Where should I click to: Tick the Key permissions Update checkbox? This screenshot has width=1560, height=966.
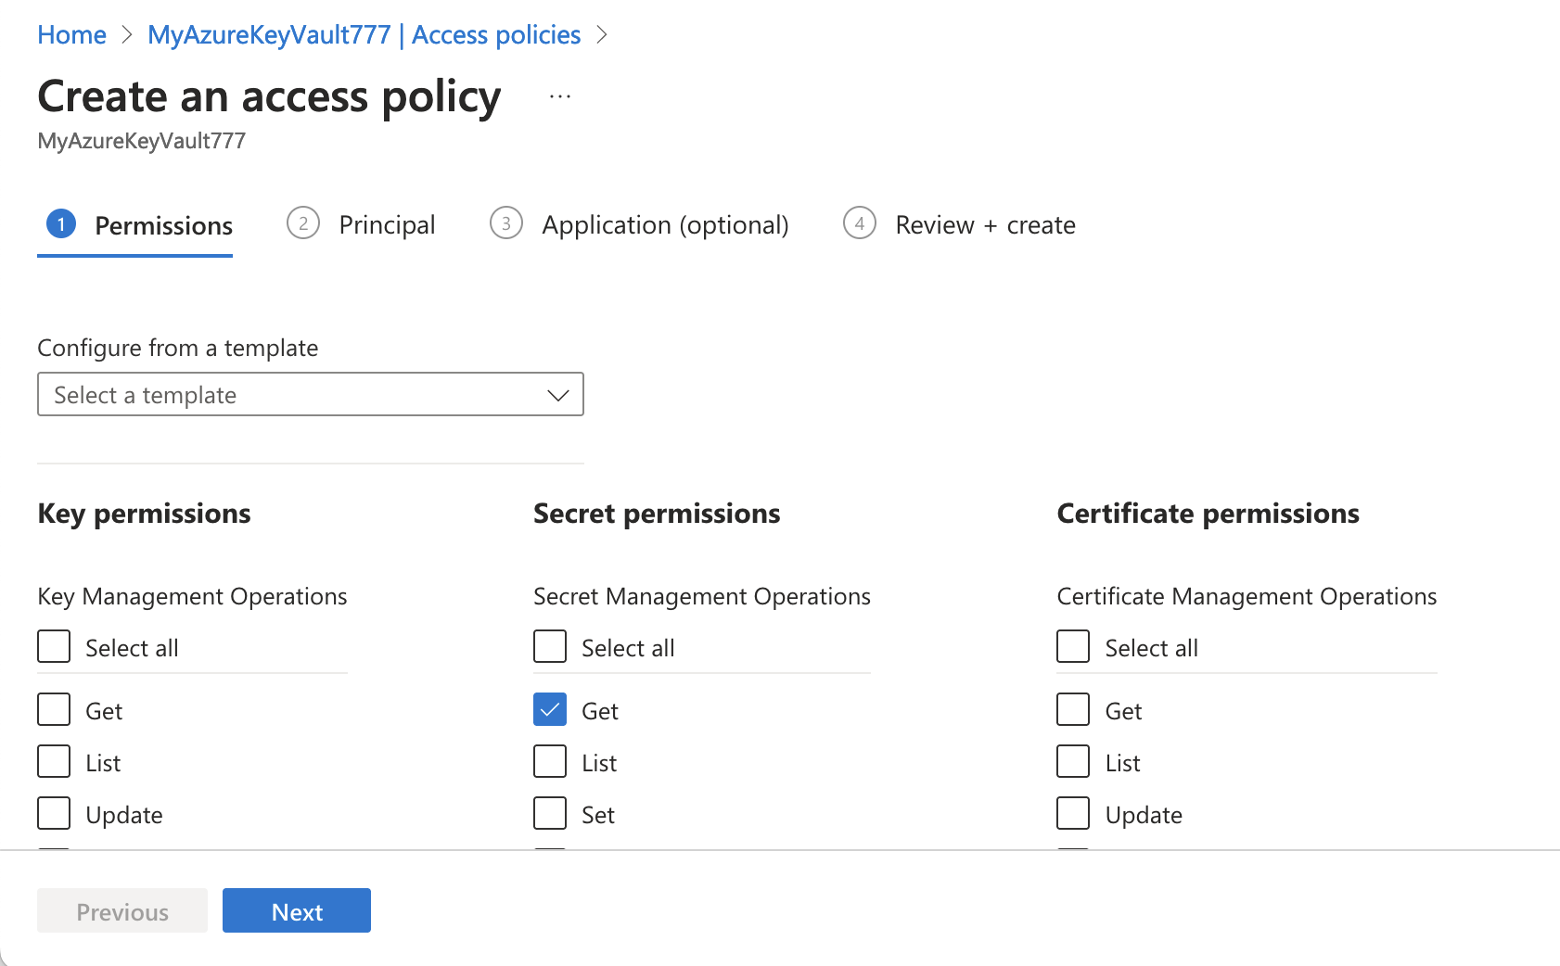click(x=54, y=813)
